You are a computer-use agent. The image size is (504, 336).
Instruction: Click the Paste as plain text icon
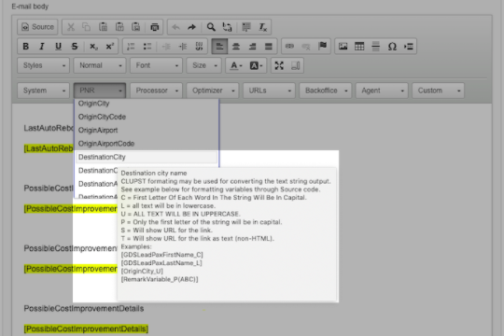click(x=119, y=27)
